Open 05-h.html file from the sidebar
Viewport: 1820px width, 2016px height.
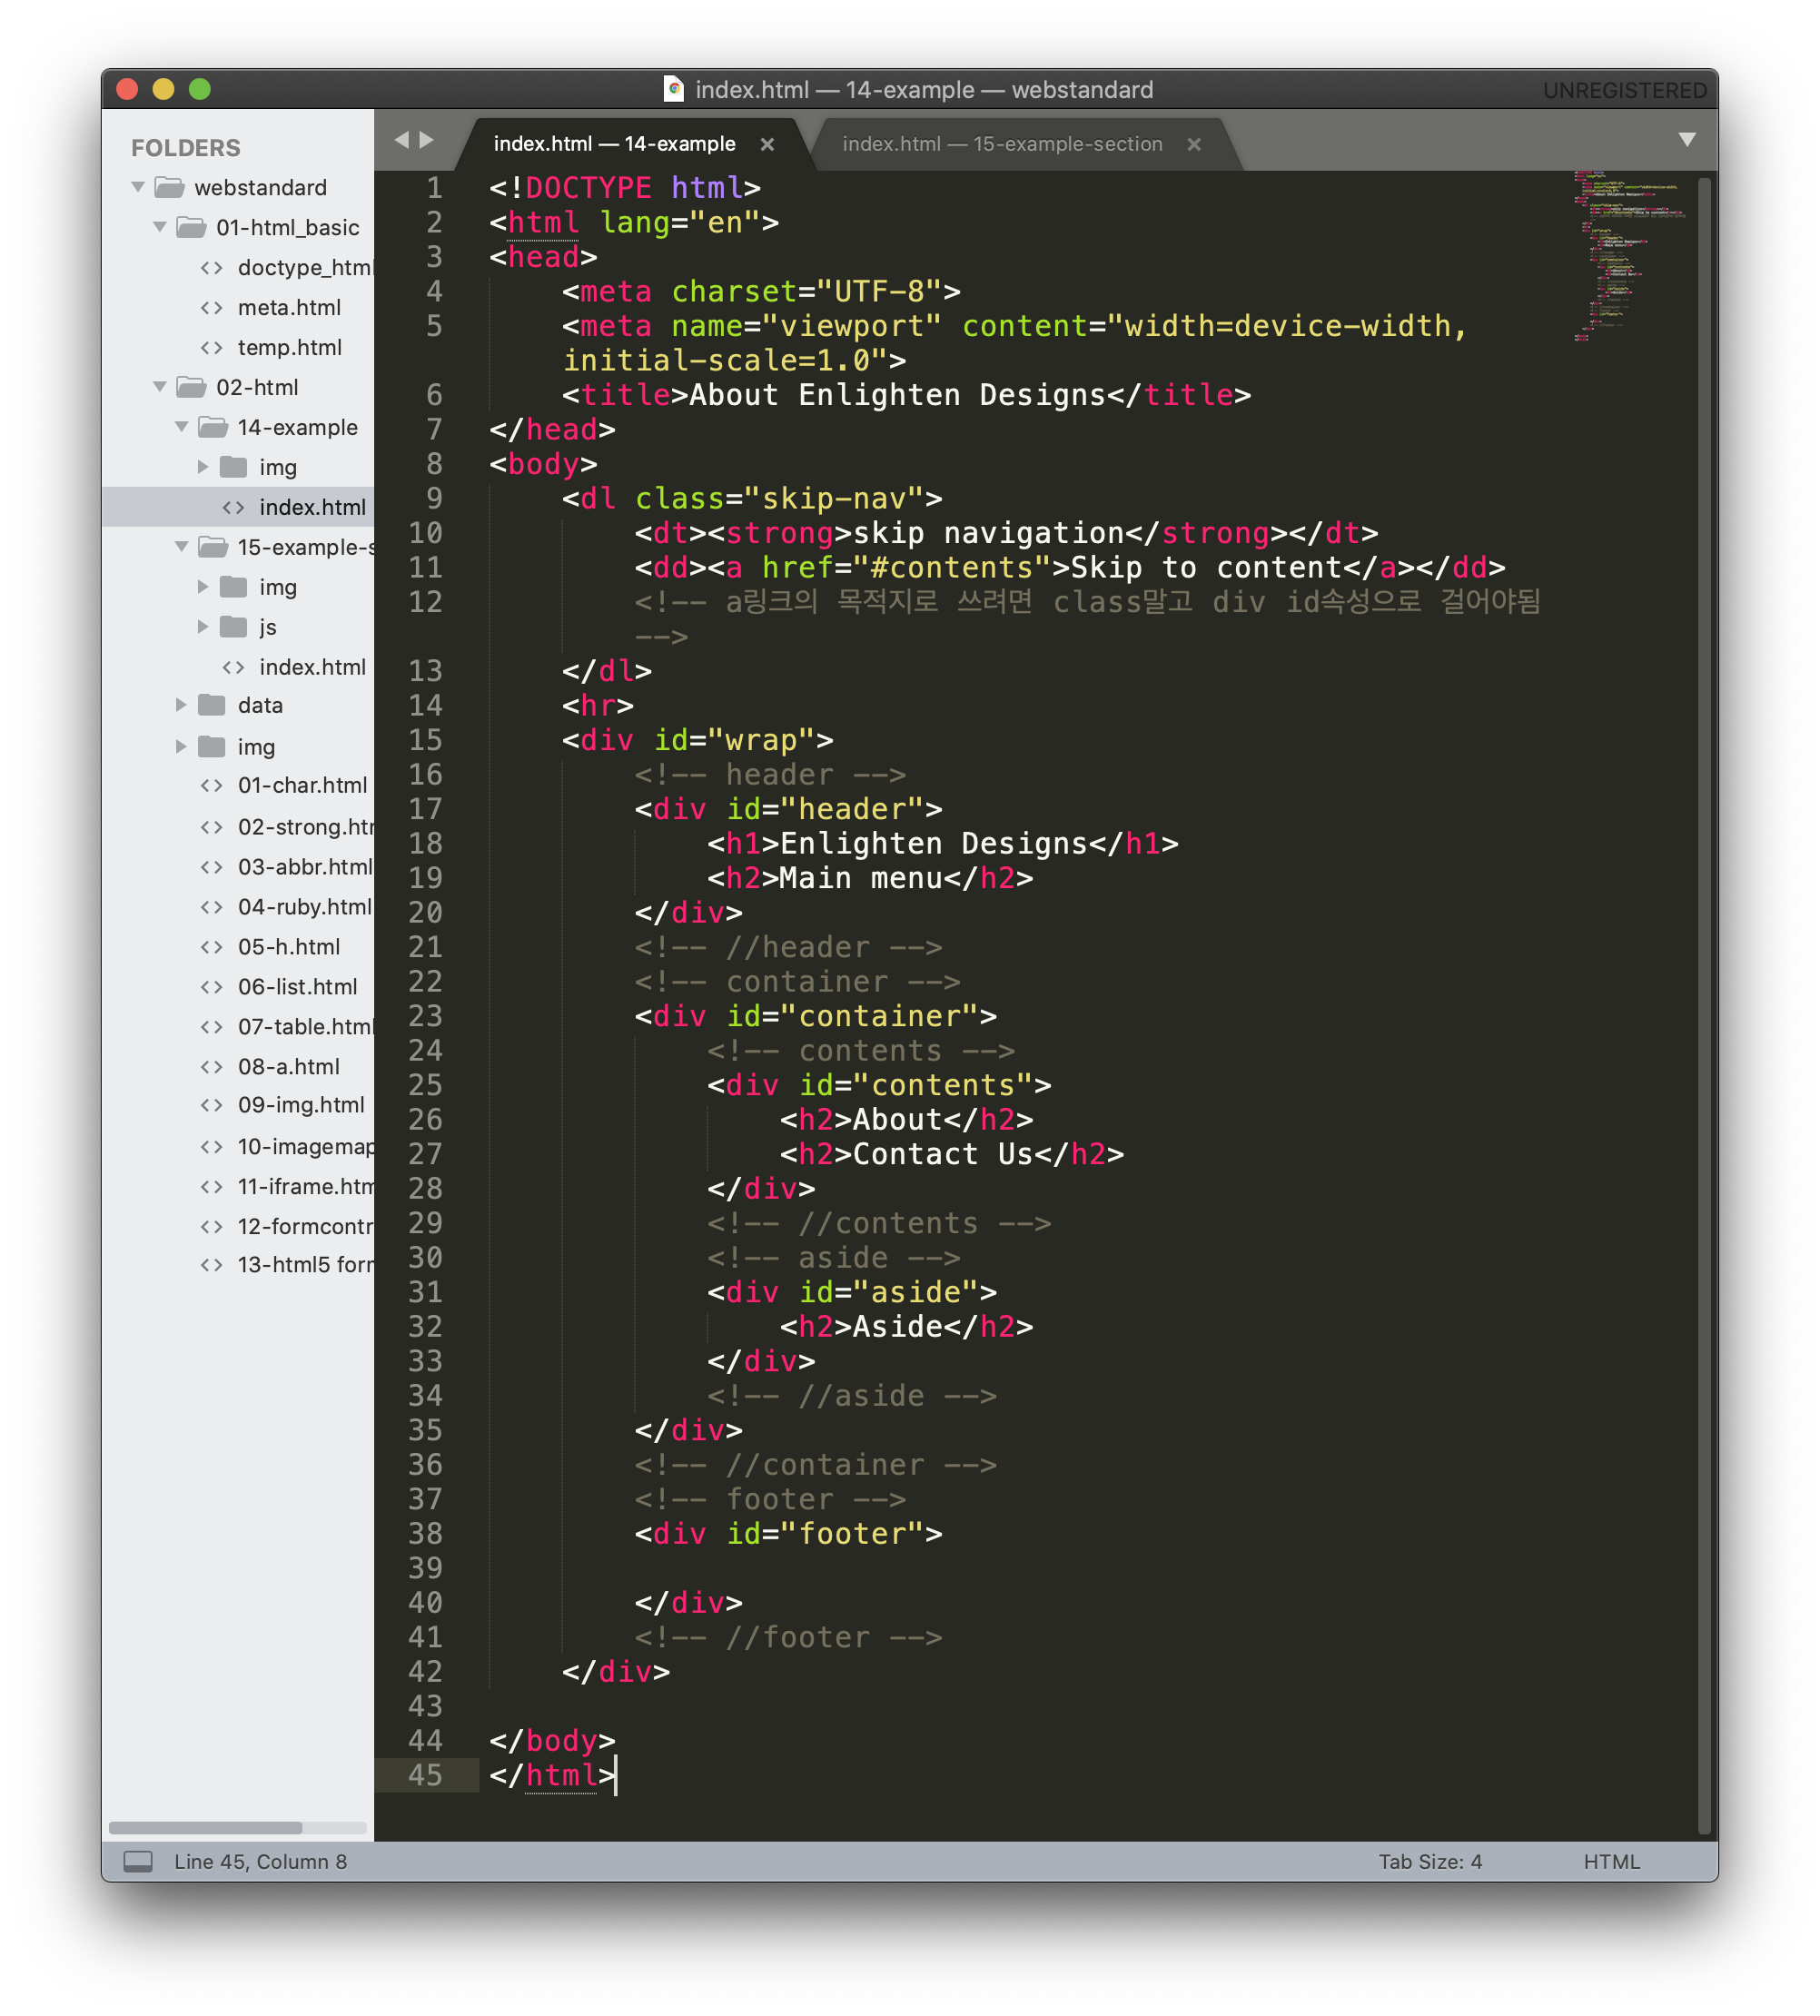pyautogui.click(x=288, y=947)
